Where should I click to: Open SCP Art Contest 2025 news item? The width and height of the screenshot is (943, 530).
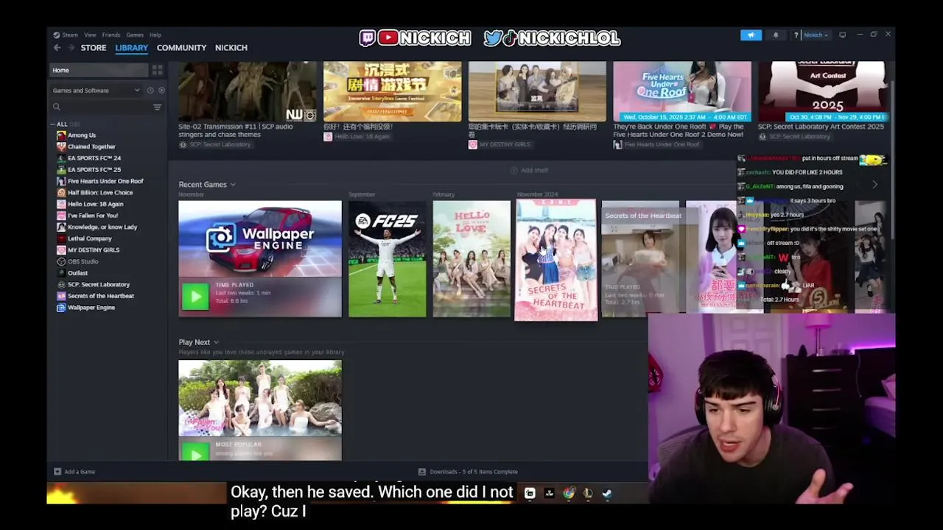[821, 127]
